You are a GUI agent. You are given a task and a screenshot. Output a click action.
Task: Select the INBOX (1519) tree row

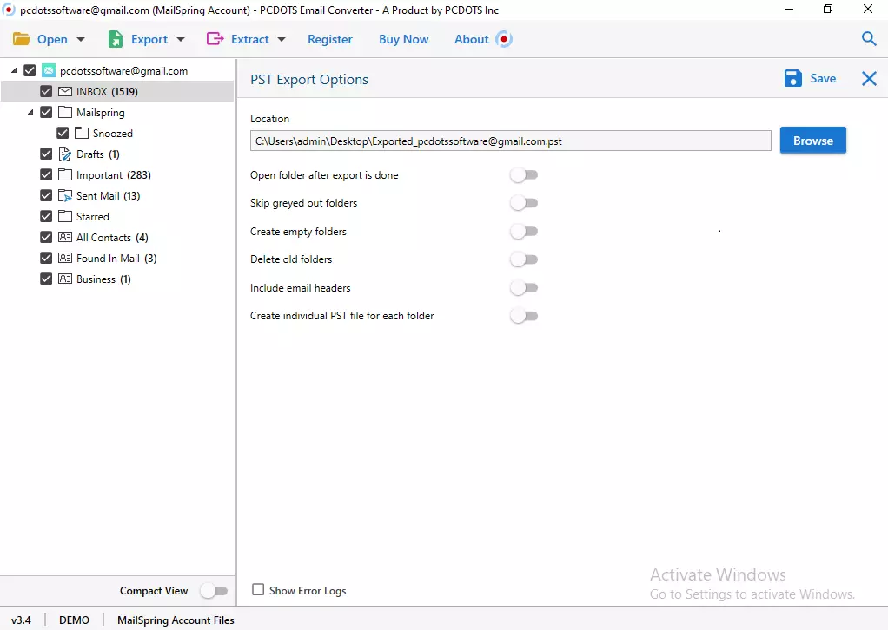(117, 92)
